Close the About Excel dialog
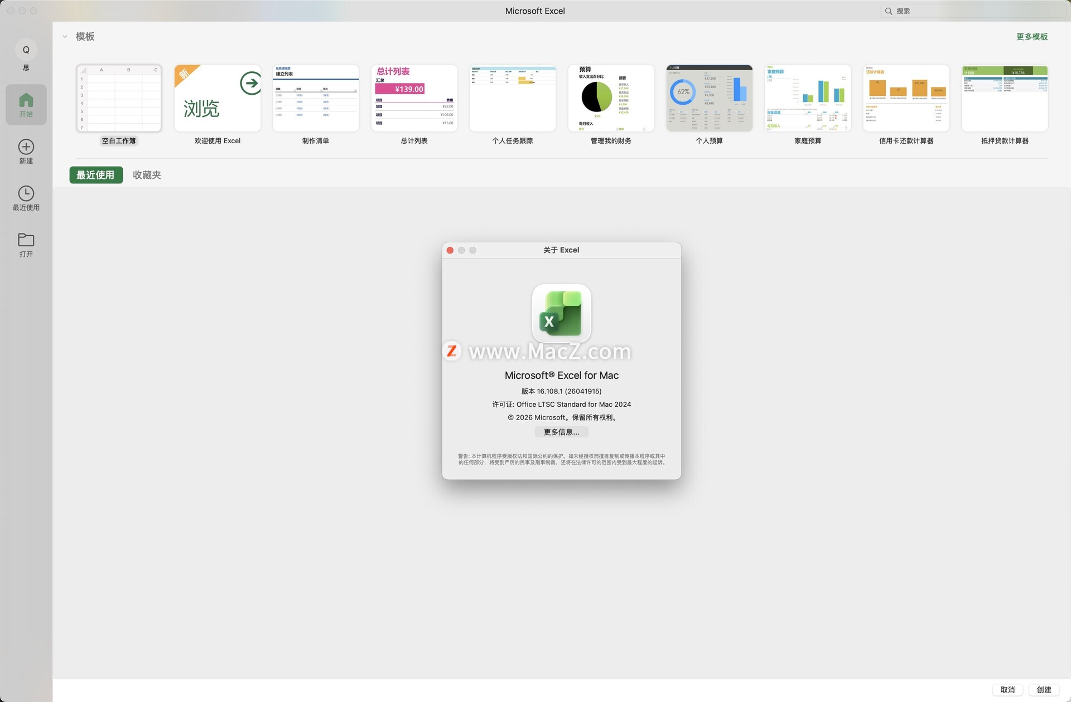This screenshot has height=702, width=1071. [x=450, y=250]
